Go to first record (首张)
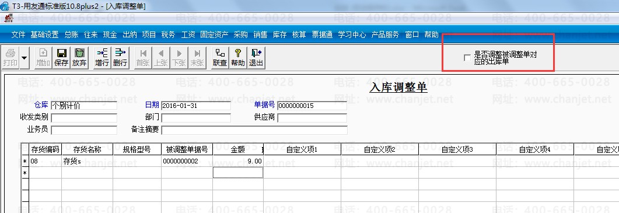 pyautogui.click(x=143, y=58)
